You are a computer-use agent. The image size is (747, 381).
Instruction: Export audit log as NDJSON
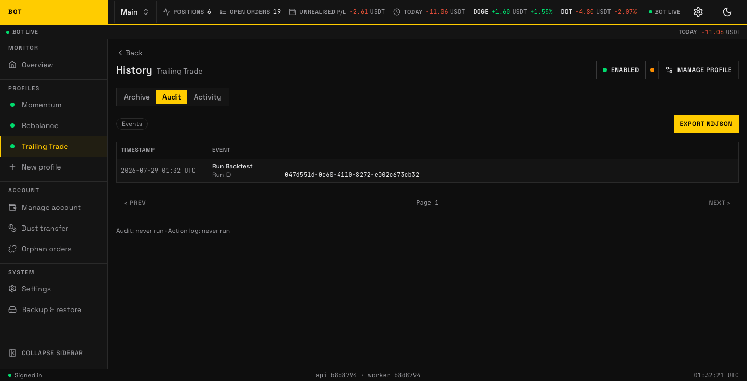coord(706,124)
